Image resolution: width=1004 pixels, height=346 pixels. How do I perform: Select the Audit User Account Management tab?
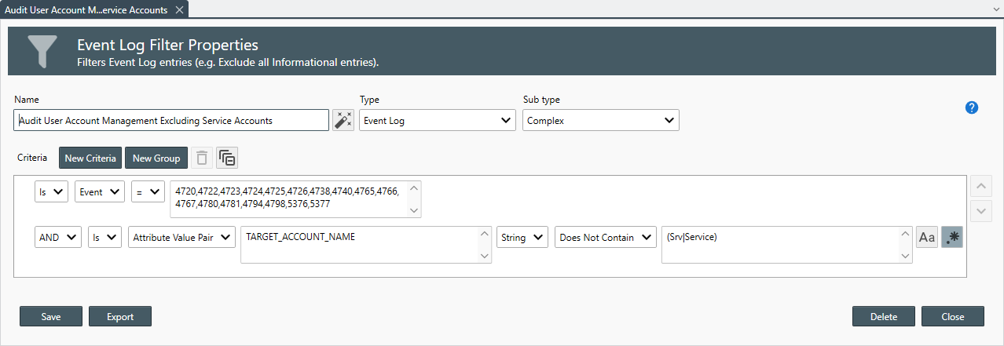click(86, 10)
